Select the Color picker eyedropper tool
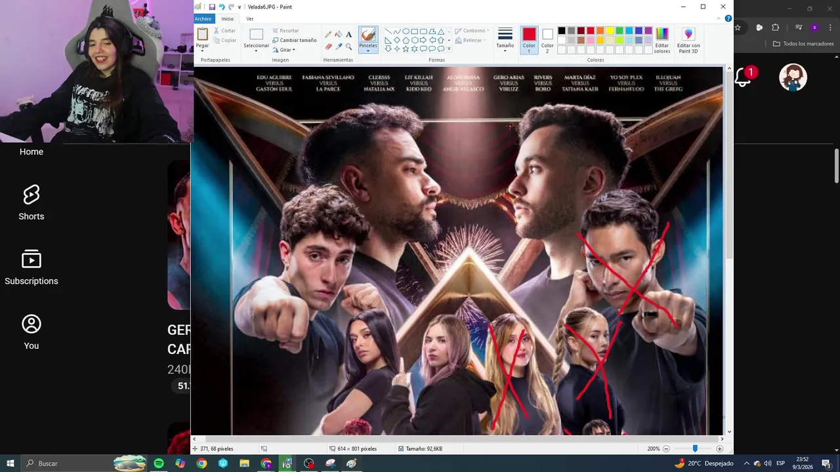This screenshot has height=472, width=840. tap(339, 47)
